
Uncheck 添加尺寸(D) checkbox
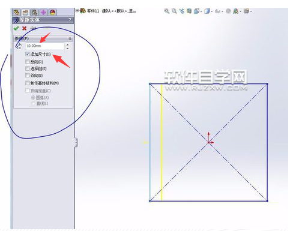pyautogui.click(x=28, y=54)
